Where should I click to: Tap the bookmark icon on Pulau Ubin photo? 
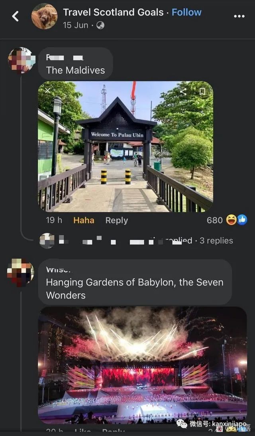coord(202,91)
